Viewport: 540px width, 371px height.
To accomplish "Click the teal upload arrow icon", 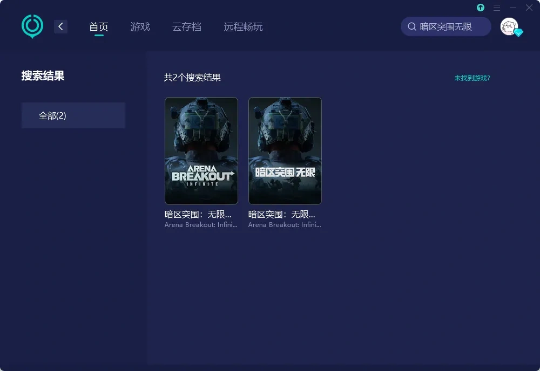I will pyautogui.click(x=480, y=8).
